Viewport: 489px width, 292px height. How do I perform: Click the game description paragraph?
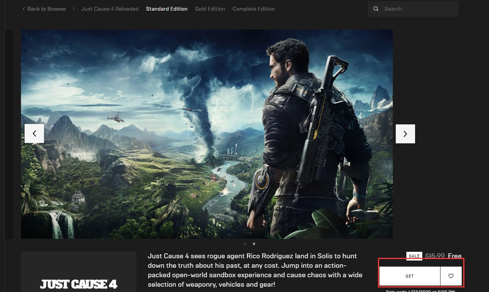(255, 270)
